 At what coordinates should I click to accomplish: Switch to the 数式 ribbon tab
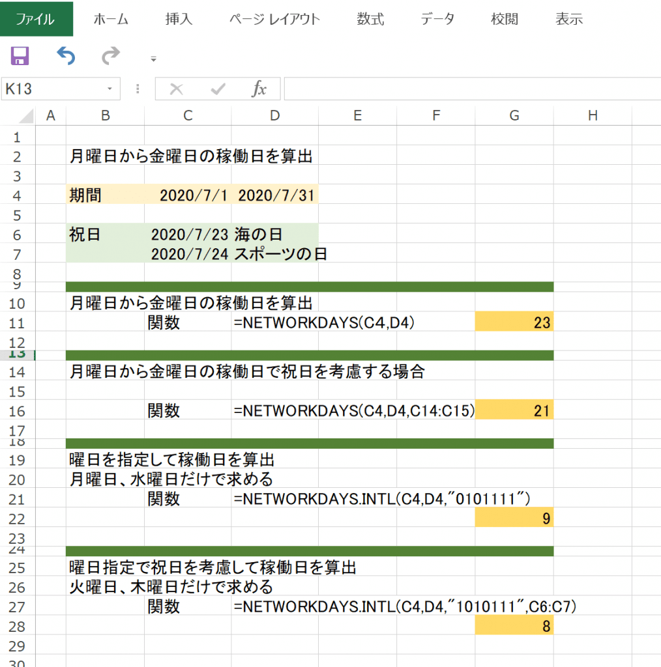pos(370,19)
